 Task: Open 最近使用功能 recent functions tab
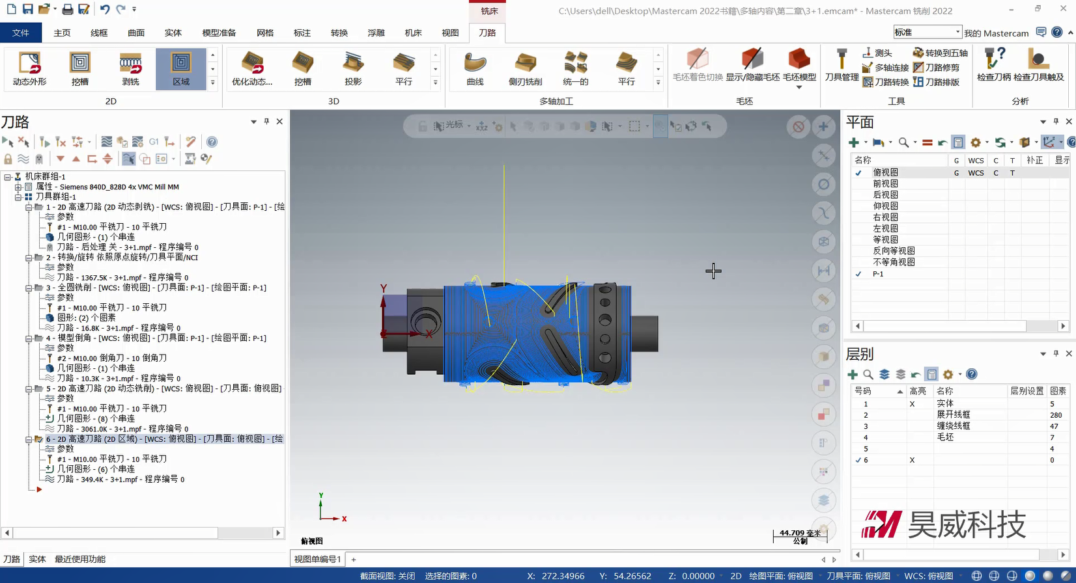[80, 559]
